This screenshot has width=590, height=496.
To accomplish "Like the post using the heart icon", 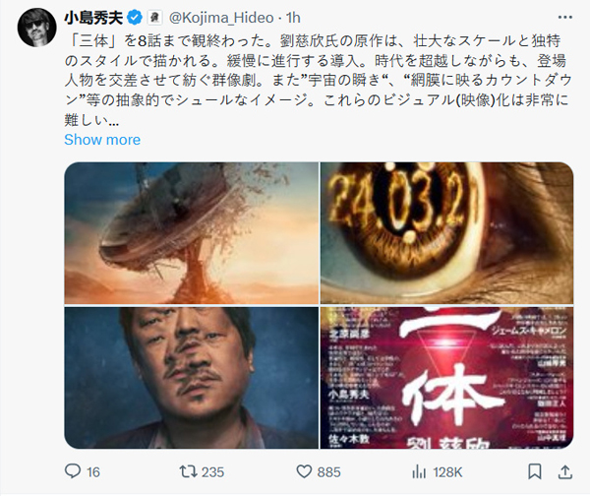I will pyautogui.click(x=304, y=471).
